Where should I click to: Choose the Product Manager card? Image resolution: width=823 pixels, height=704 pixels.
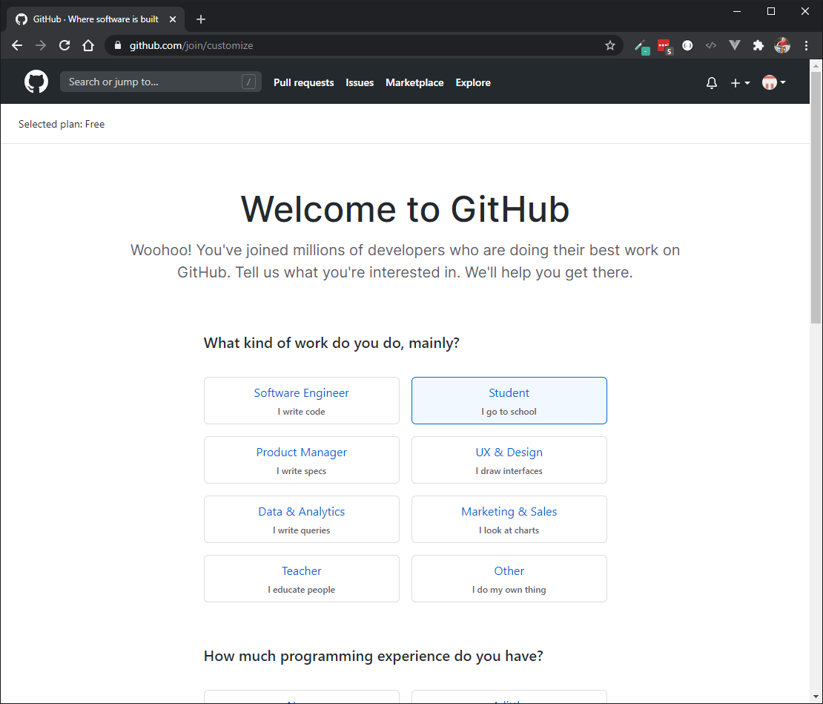pos(301,460)
